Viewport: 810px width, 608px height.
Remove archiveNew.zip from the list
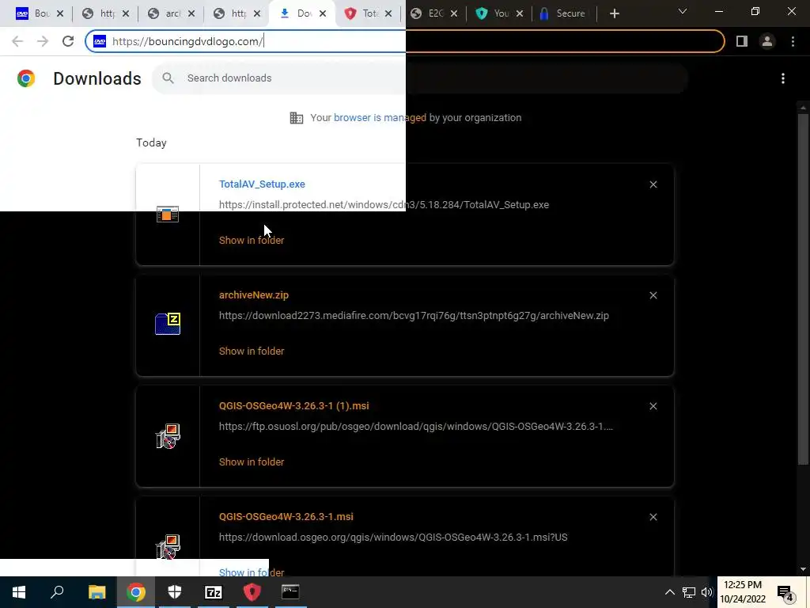pyautogui.click(x=653, y=295)
